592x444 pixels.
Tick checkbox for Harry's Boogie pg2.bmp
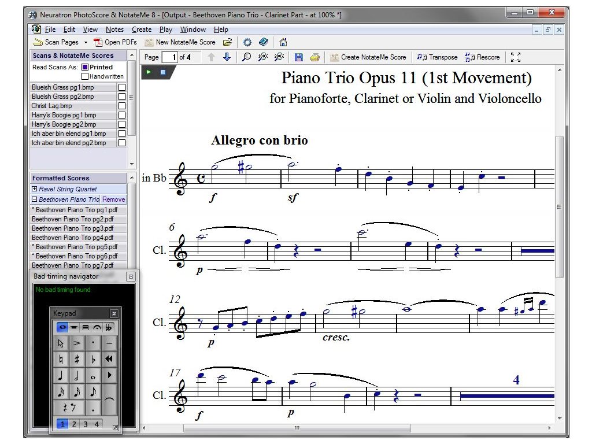click(x=122, y=124)
